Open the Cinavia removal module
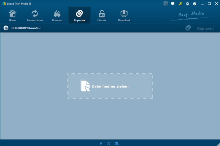 click(x=102, y=16)
